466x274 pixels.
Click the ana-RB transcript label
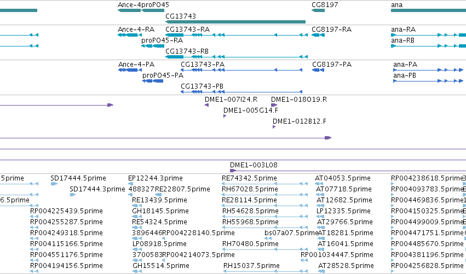402,40
